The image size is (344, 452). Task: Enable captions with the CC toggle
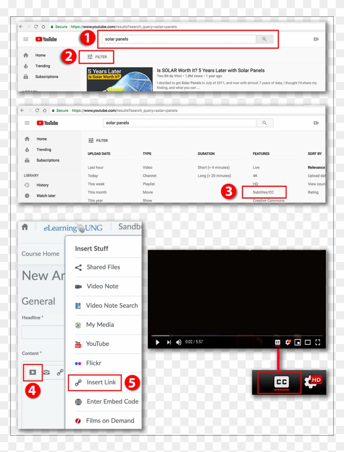click(x=277, y=342)
